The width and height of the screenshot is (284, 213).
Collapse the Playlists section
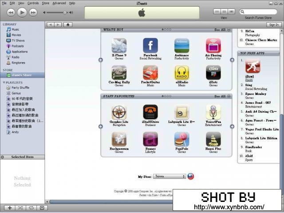point(4,83)
